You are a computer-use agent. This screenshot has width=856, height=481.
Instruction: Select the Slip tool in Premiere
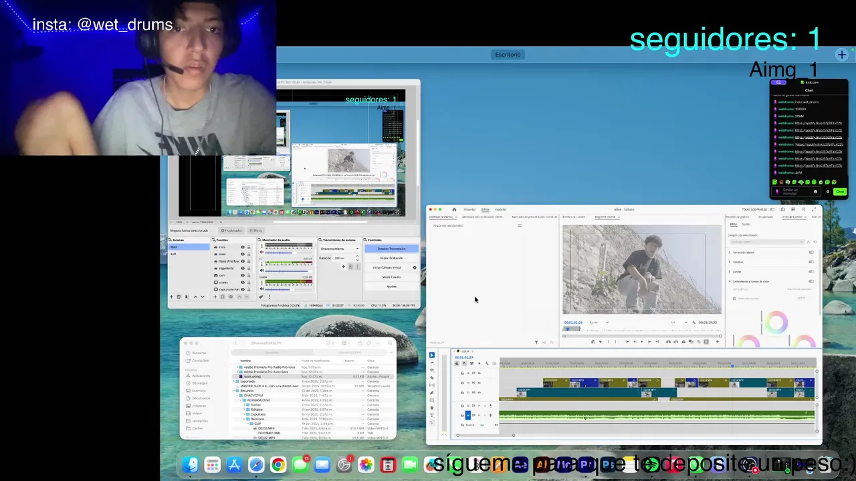pos(432,385)
